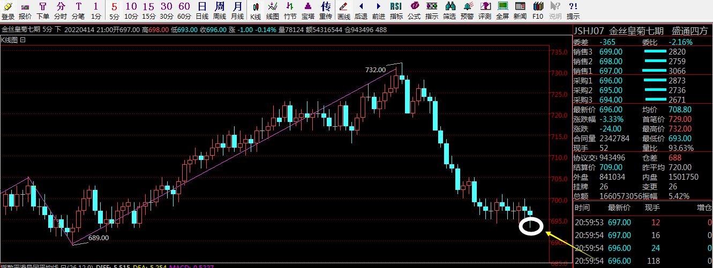713x268 pixels.
Task: Select the 1分 one-minute period
Action: tap(95, 10)
